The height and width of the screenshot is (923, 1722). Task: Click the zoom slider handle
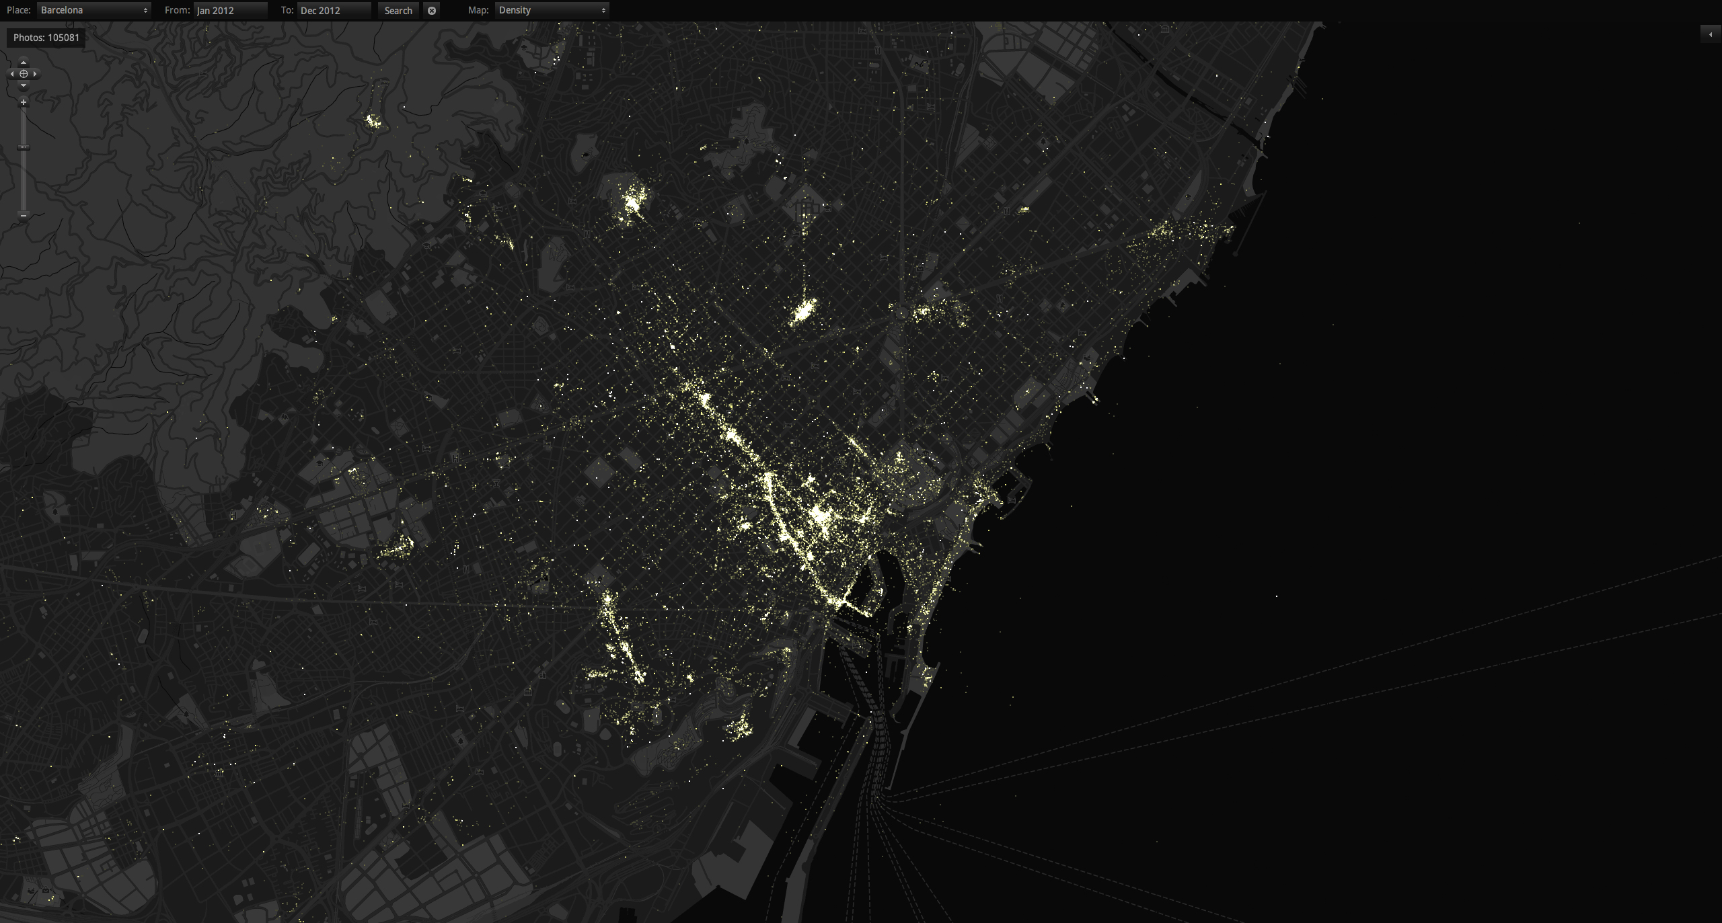point(24,147)
